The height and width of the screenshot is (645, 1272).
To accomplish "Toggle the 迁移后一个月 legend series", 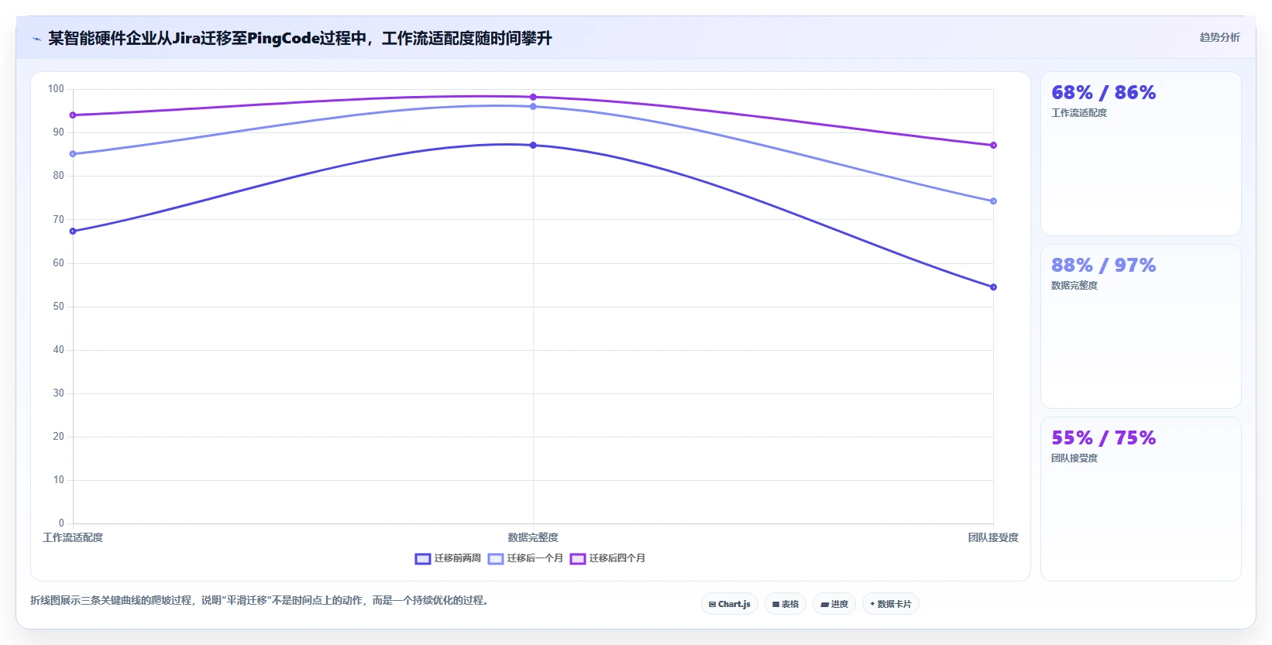I will point(526,558).
